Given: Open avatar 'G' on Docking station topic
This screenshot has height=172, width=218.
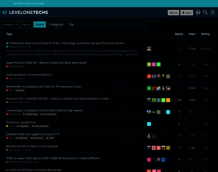Looking at the screenshot, I should pyautogui.click(x=168, y=76).
